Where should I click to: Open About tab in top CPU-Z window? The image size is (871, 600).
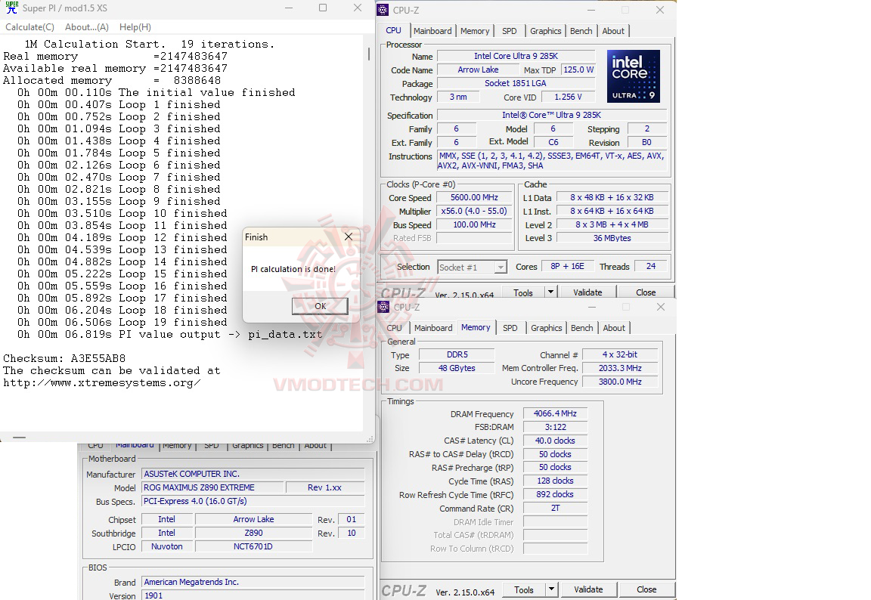coord(613,31)
